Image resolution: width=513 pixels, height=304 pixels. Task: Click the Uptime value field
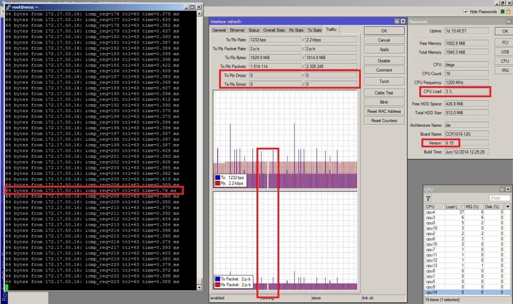[466, 31]
